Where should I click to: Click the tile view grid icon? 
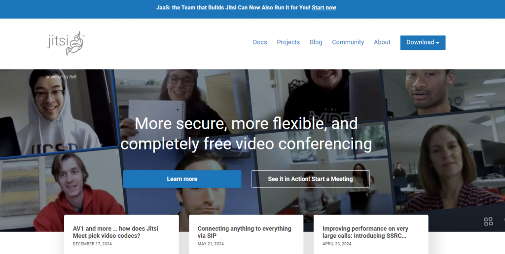coord(488,221)
